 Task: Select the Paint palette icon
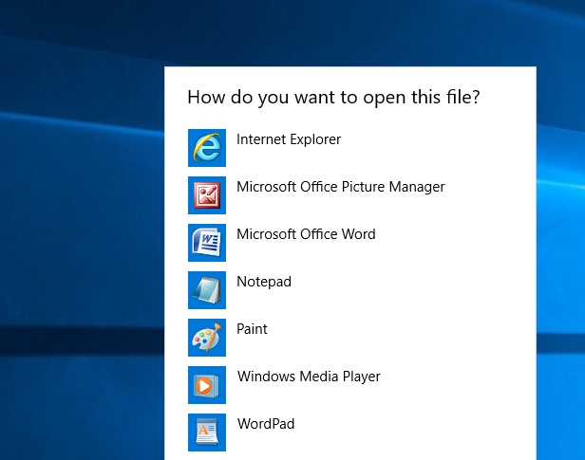coord(207,338)
